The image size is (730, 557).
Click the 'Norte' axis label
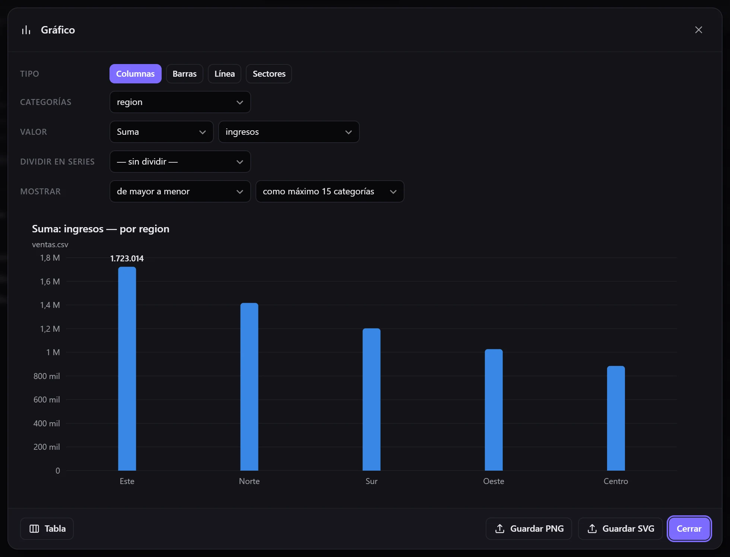coord(249,481)
